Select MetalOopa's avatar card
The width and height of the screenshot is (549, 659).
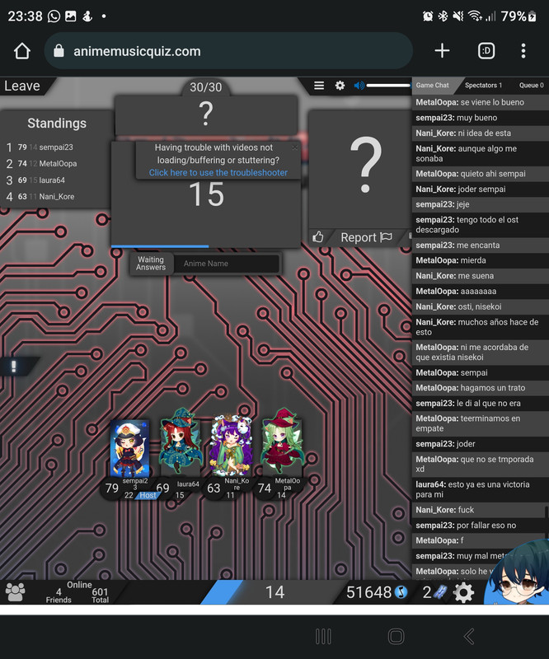click(282, 442)
